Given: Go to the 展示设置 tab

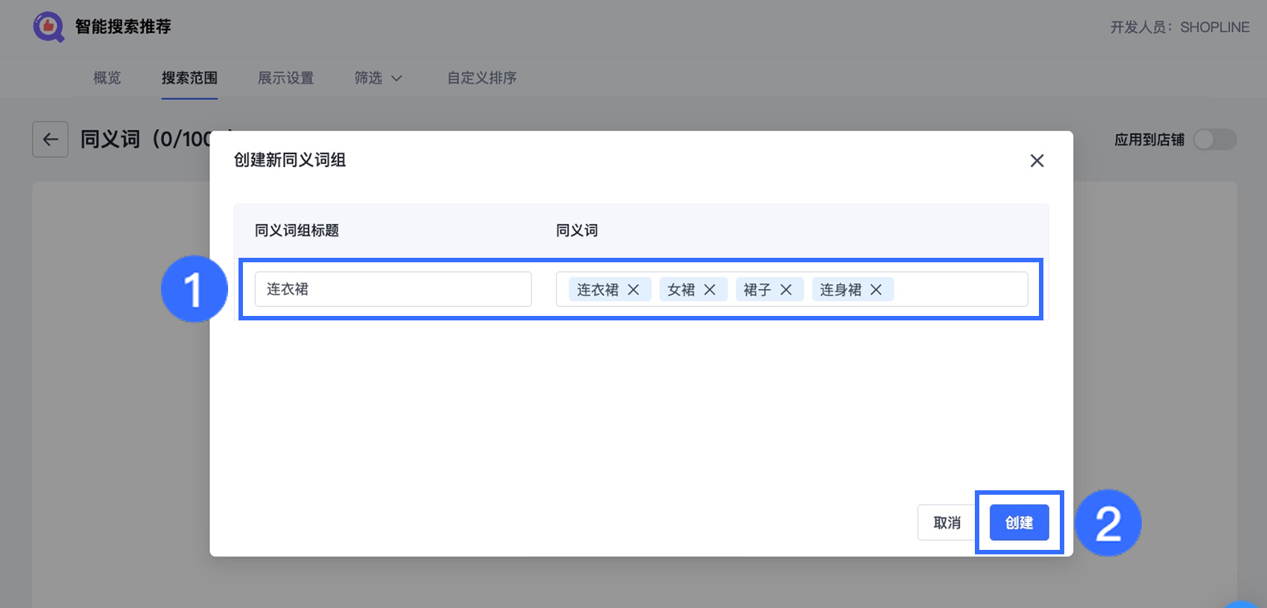Looking at the screenshot, I should click(x=285, y=78).
